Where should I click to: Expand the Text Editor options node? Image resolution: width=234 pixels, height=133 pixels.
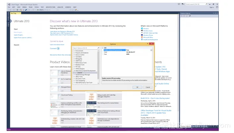74,57
